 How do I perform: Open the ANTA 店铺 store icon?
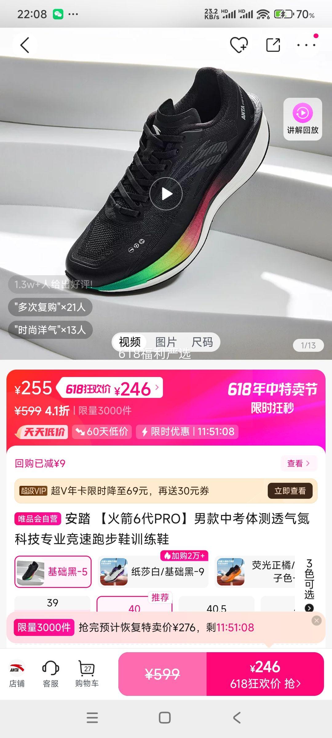click(17, 674)
